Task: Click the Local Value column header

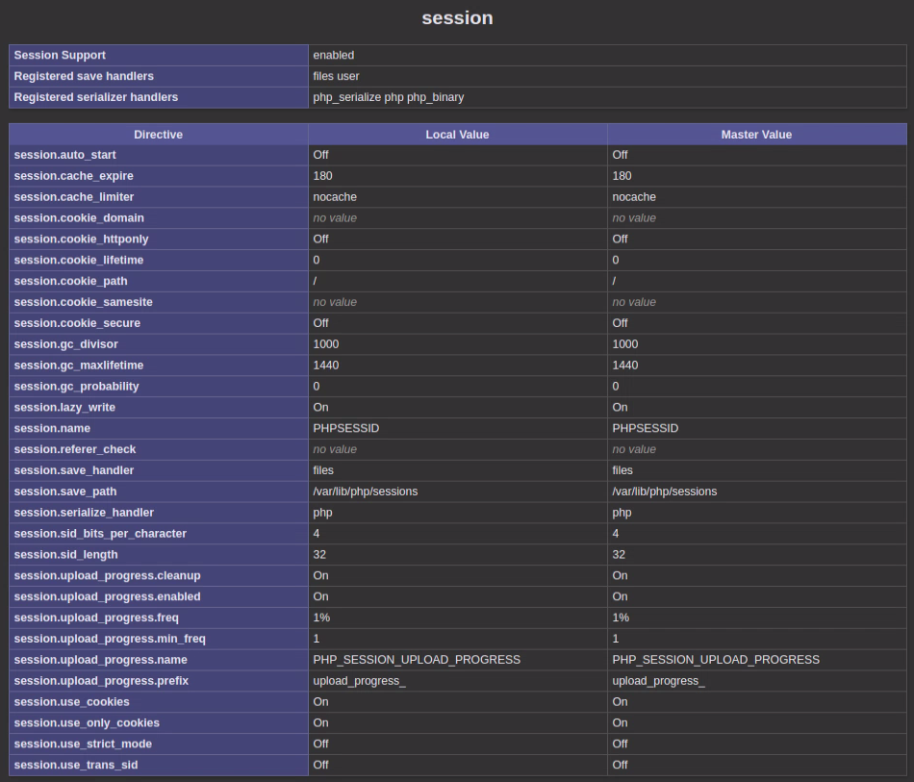Action: point(457,135)
